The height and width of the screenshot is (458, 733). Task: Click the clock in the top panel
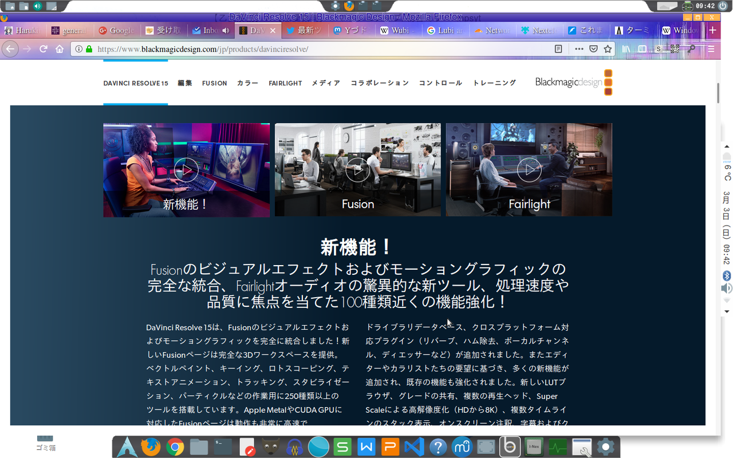coord(704,6)
